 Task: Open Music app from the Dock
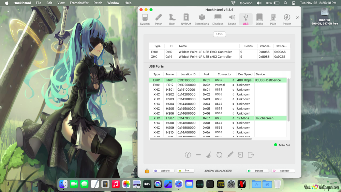coord(116,184)
